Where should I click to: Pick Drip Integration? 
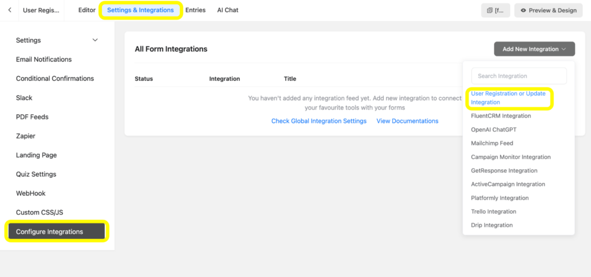click(492, 225)
